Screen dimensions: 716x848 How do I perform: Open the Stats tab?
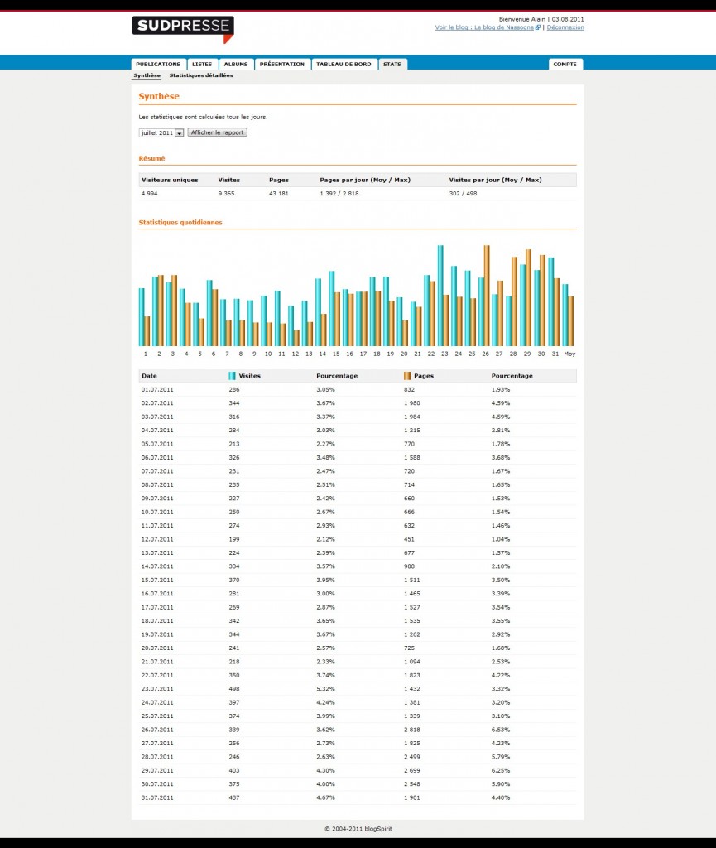392,65
